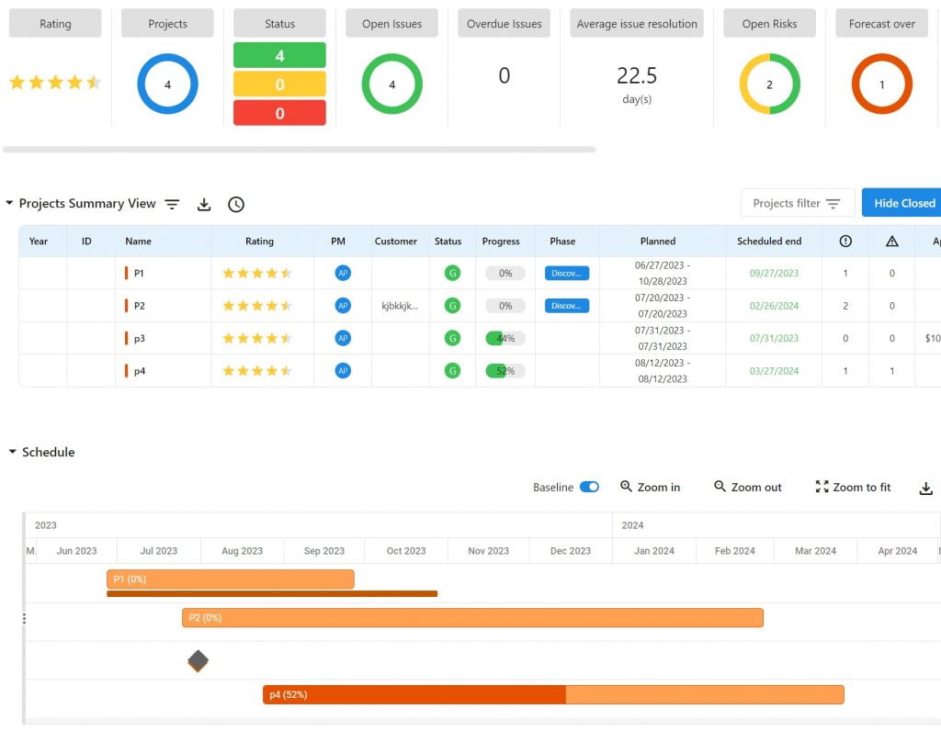Click the PM avatar for P2
This screenshot has width=941, height=731.
[x=343, y=305]
